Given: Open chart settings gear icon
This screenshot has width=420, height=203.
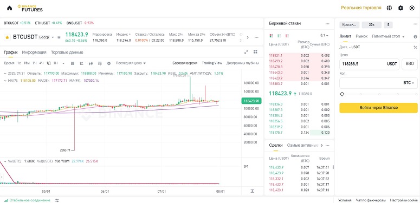Looking at the screenshot, I should click(x=109, y=63).
